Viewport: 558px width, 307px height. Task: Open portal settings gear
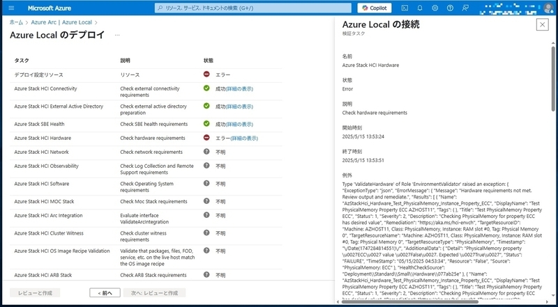click(435, 8)
